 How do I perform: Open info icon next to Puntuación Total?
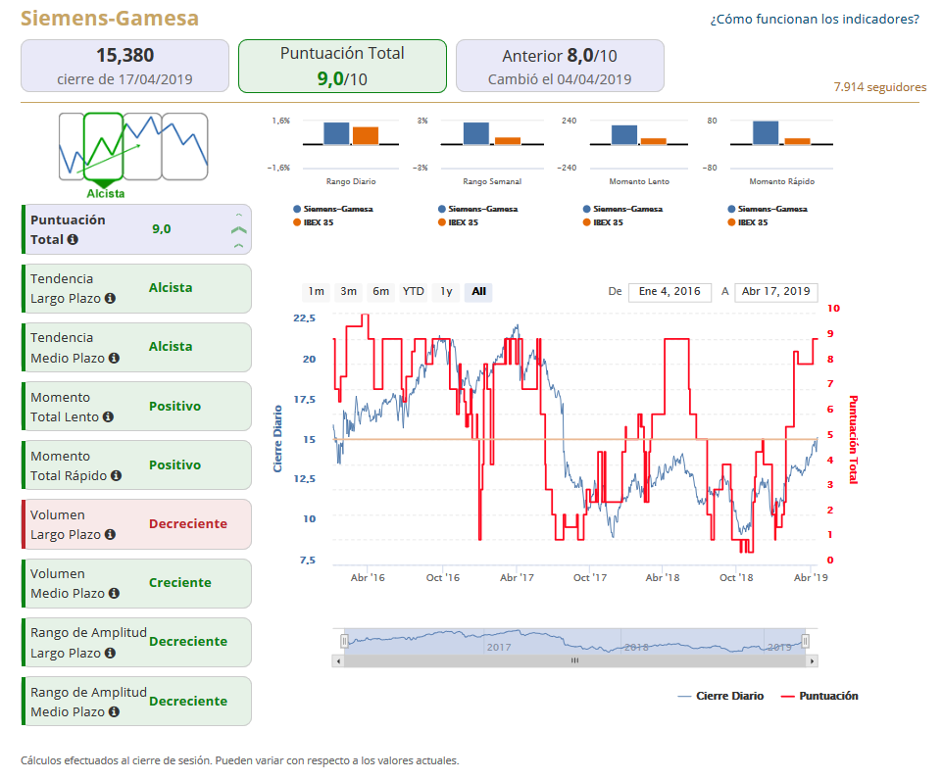(x=73, y=240)
